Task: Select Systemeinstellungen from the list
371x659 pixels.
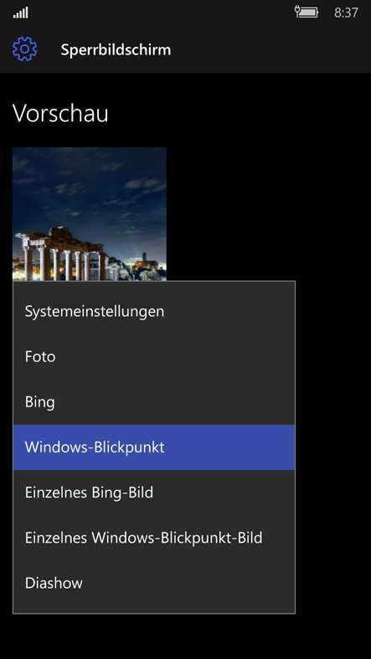Action: (154, 311)
